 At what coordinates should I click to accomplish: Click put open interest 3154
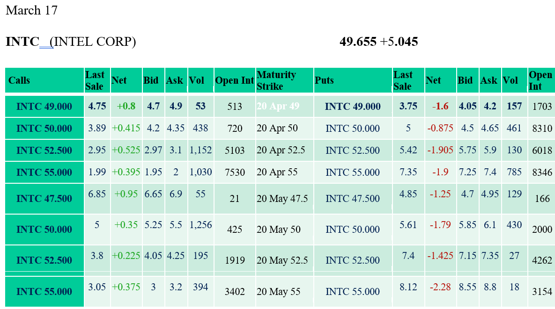[x=542, y=291]
